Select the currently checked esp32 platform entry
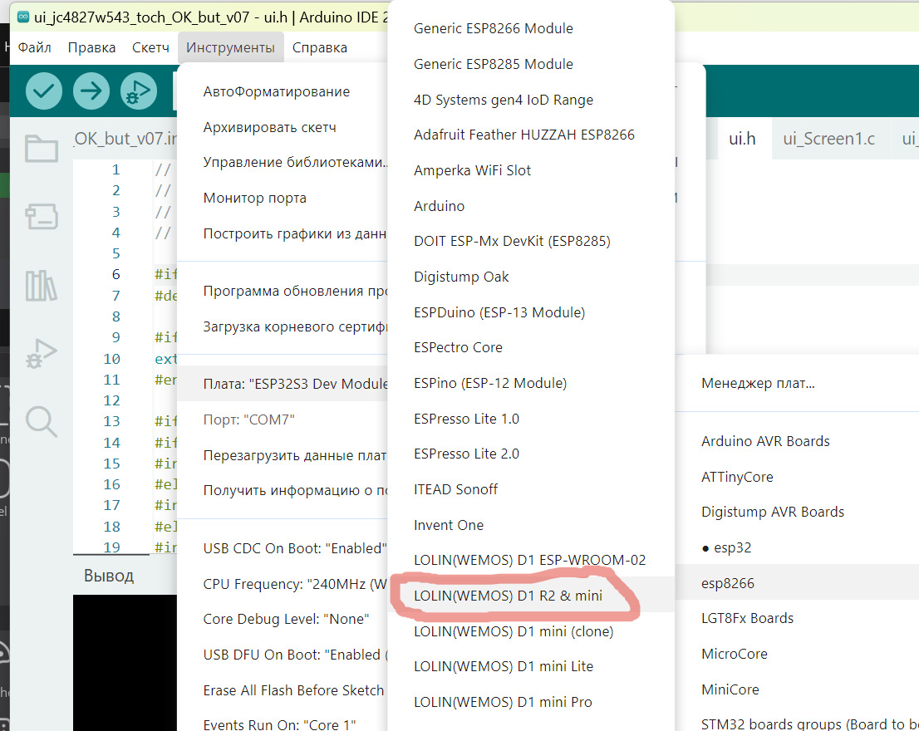This screenshot has height=731, width=919. pos(726,547)
